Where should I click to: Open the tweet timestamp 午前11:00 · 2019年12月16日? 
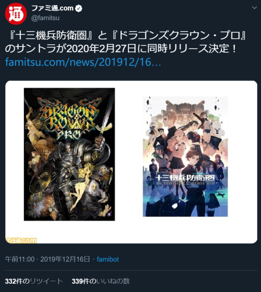click(x=48, y=259)
